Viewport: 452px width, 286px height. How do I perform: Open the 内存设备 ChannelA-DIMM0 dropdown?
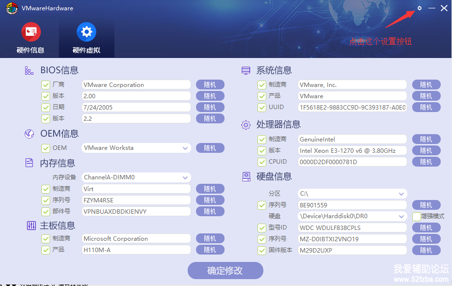coord(137,177)
